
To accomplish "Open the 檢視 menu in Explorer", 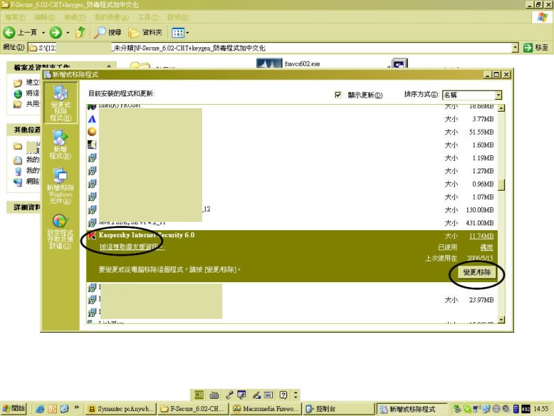I will 75,17.
